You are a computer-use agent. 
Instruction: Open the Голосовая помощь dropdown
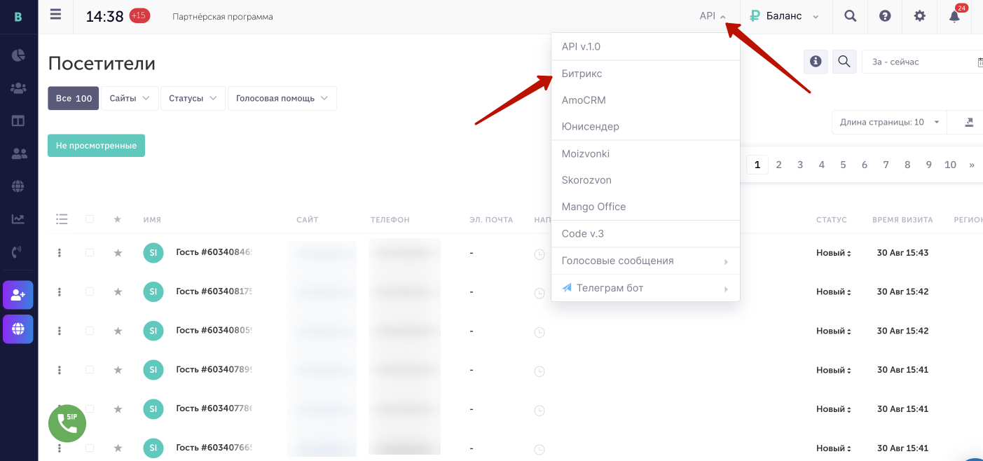coord(282,98)
